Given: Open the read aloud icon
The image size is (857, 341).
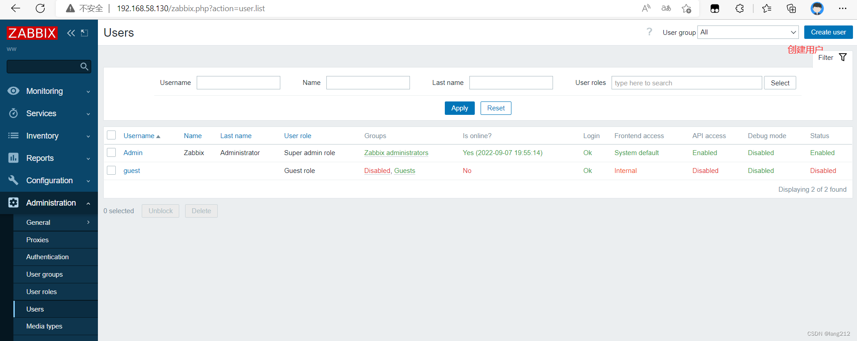Looking at the screenshot, I should click(646, 8).
